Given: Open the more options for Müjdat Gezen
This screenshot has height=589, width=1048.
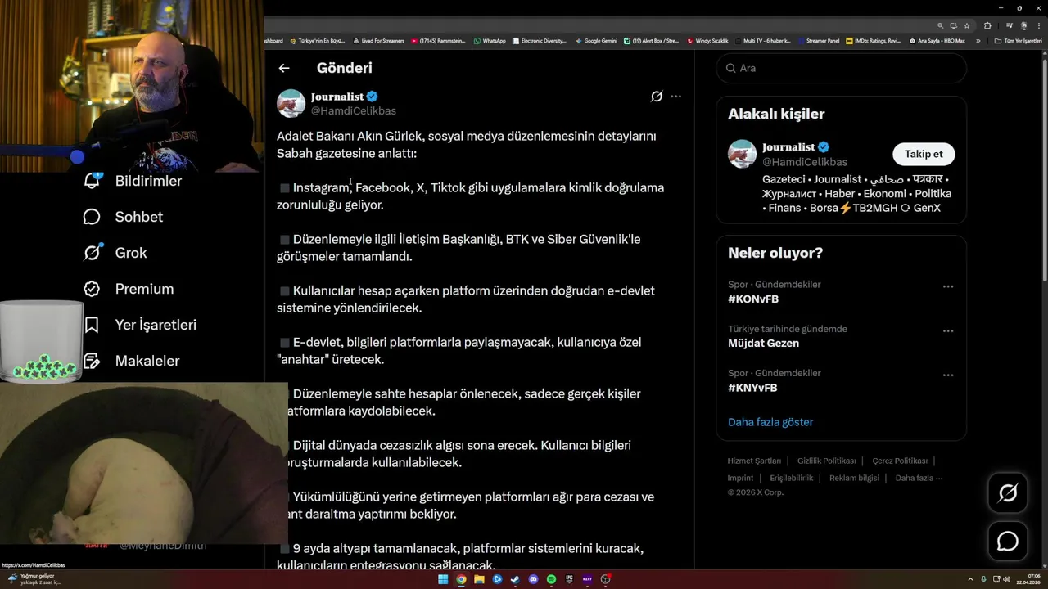Looking at the screenshot, I should (x=948, y=330).
